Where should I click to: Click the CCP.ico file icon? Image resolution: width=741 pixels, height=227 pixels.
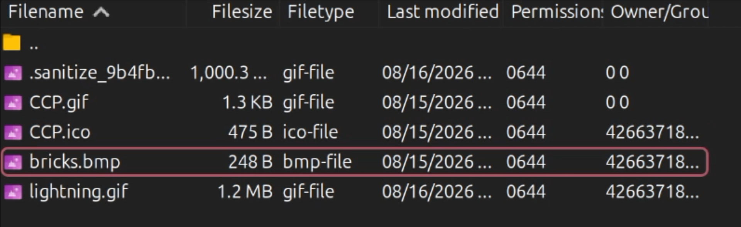coord(13,132)
